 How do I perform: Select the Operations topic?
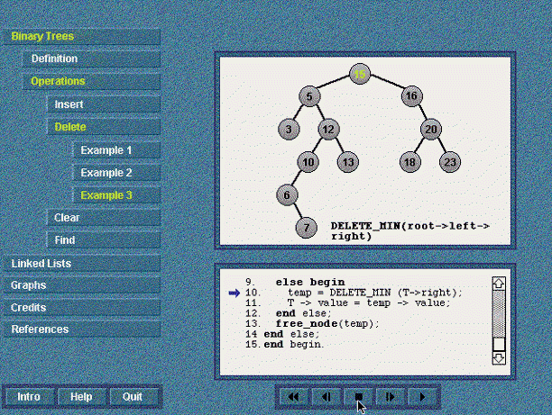click(91, 81)
